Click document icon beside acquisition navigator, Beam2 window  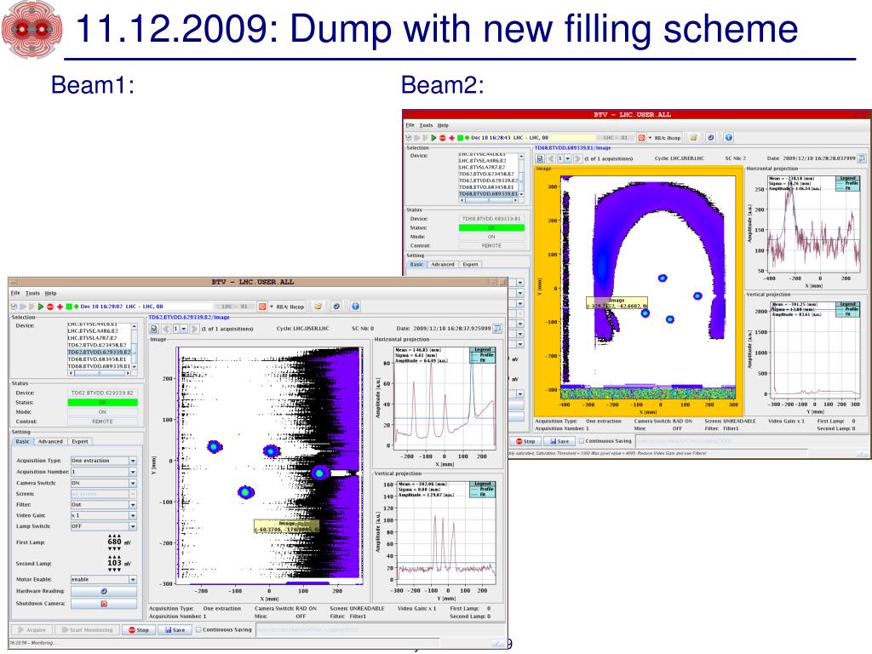[539, 158]
